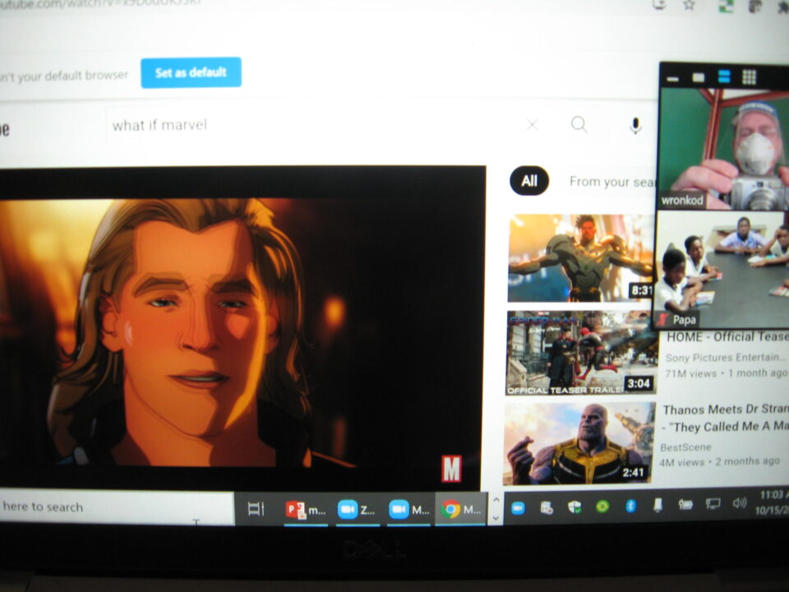
Task: Open the 3:04 official teaser trailer thumbnail
Action: [580, 353]
